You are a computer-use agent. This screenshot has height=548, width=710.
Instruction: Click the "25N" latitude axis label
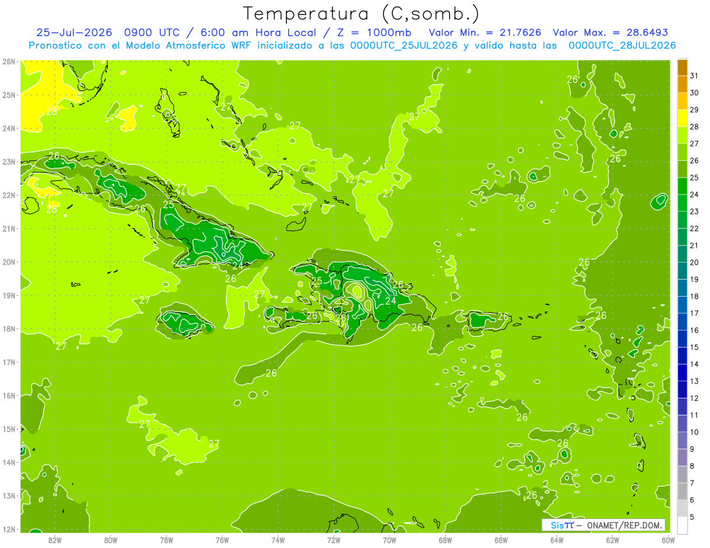coord(8,95)
